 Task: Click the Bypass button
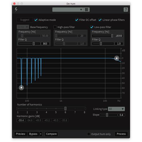pyautogui.click(x=33, y=134)
